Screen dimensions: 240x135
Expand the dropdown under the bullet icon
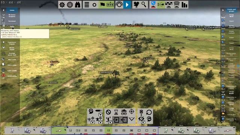[x=100, y=114]
